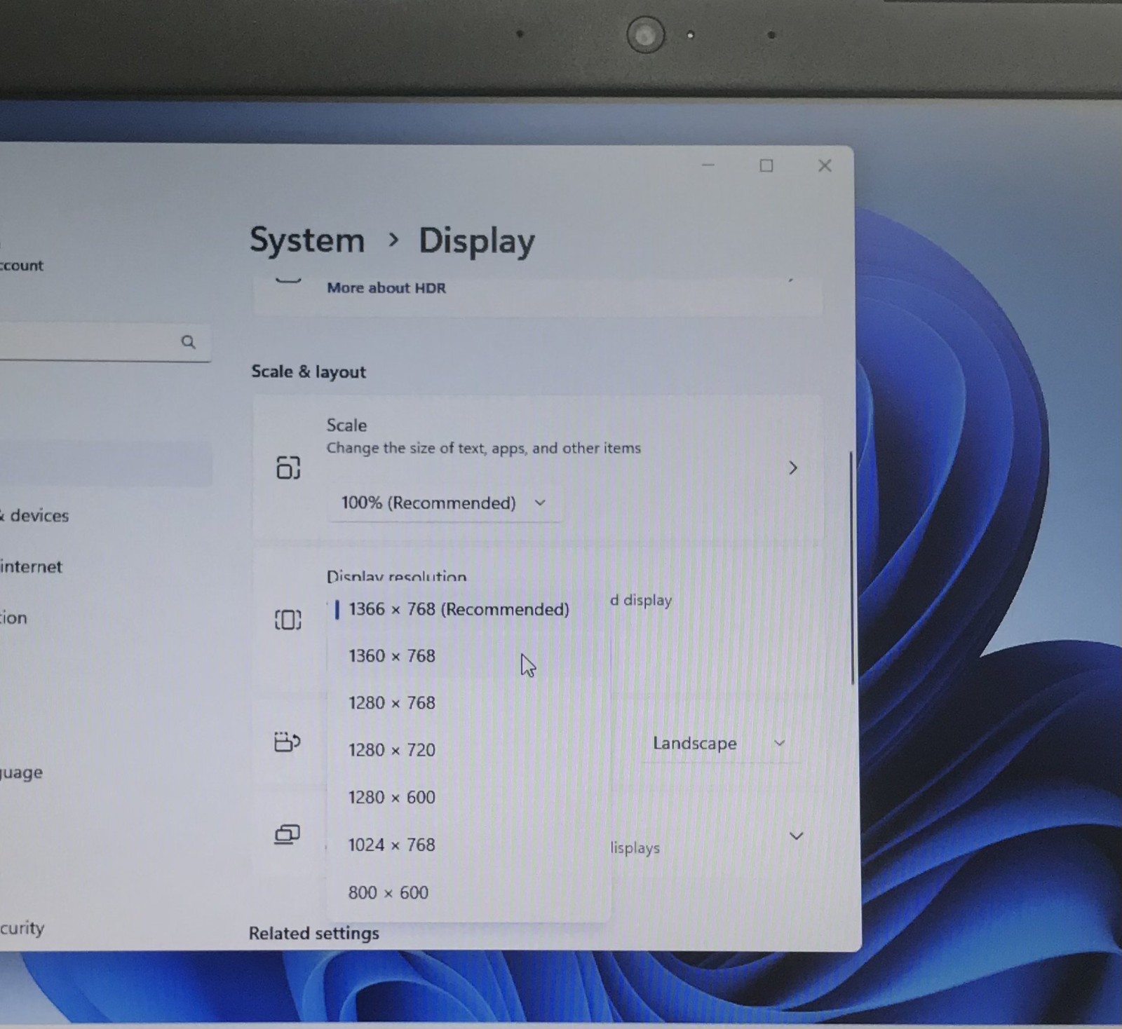Viewport: 1122px width, 1029px height.
Task: Go back to System in breadcrumb
Action: [x=307, y=240]
